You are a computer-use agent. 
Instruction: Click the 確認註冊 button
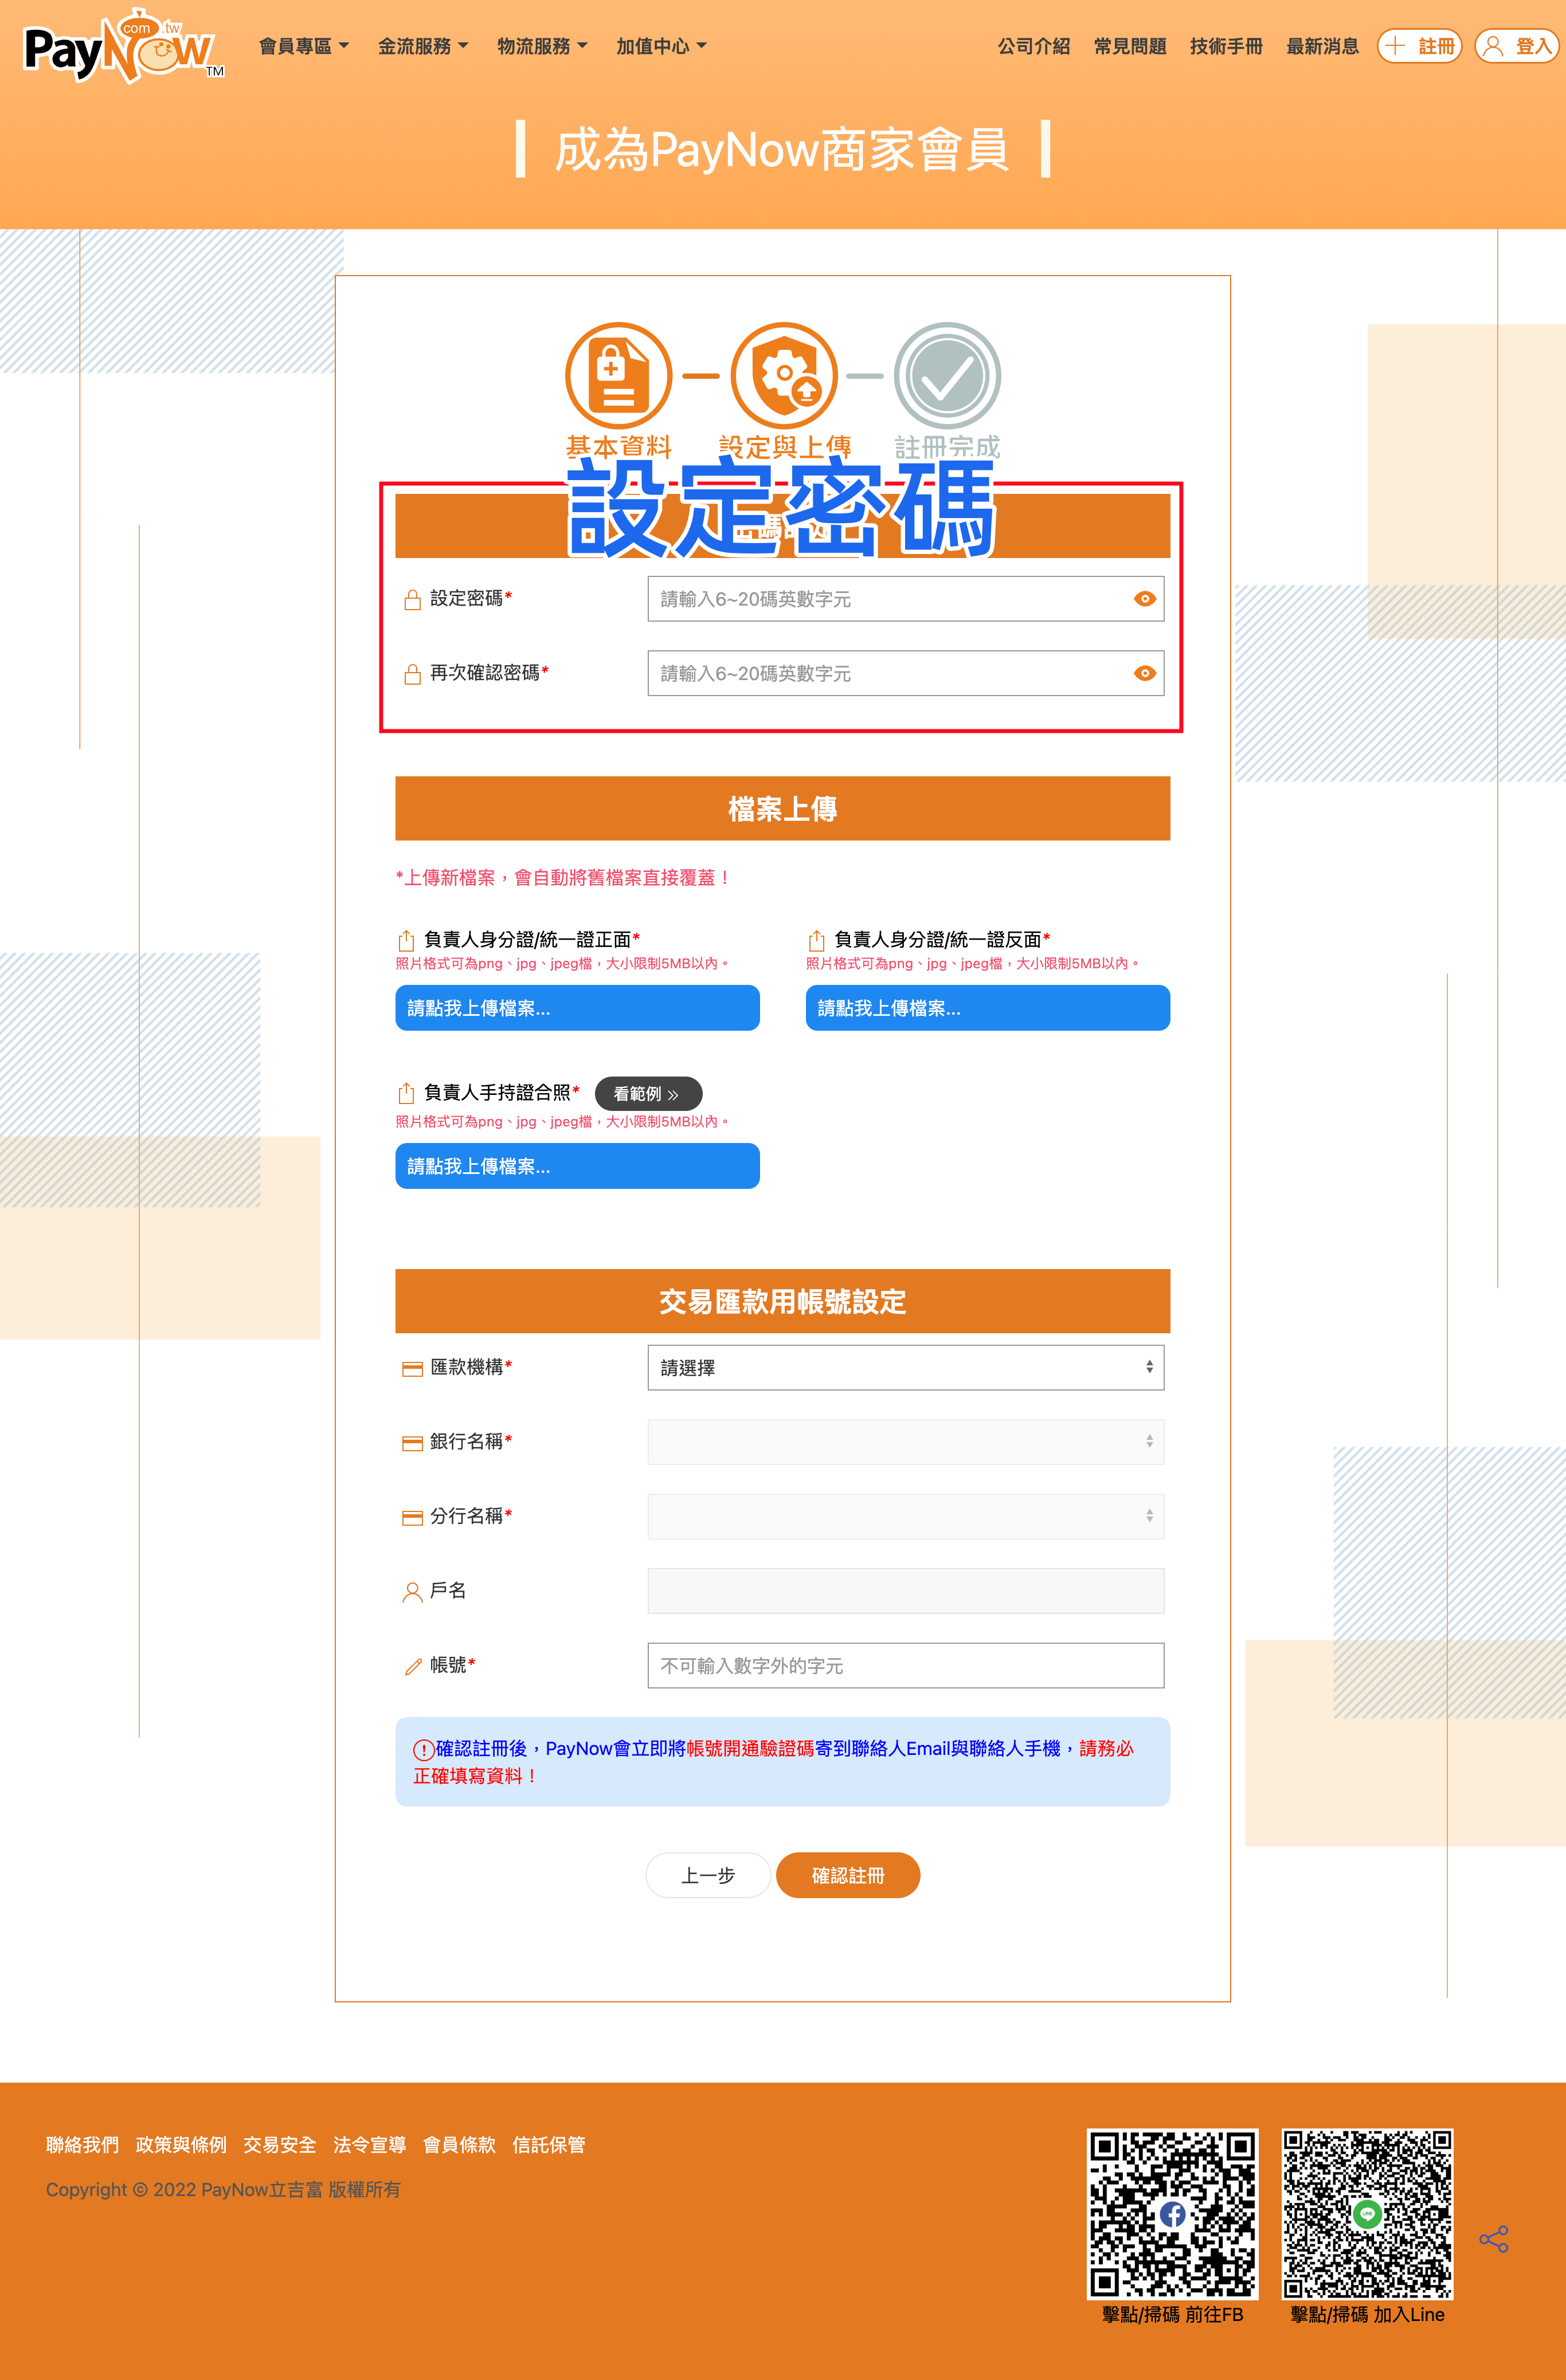848,1875
